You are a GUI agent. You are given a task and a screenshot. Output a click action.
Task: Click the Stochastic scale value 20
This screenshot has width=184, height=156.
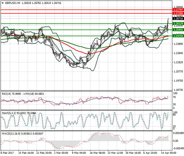174,126
